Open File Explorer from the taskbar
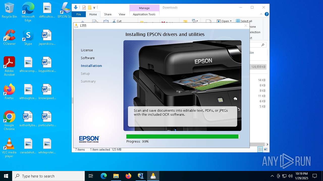The image size is (323, 181). tap(116, 176)
